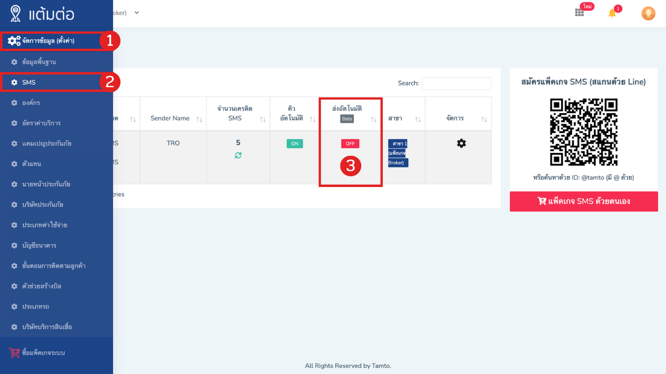The width and height of the screenshot is (666, 374).
Task: Click the Line QR code image
Action: click(x=584, y=132)
